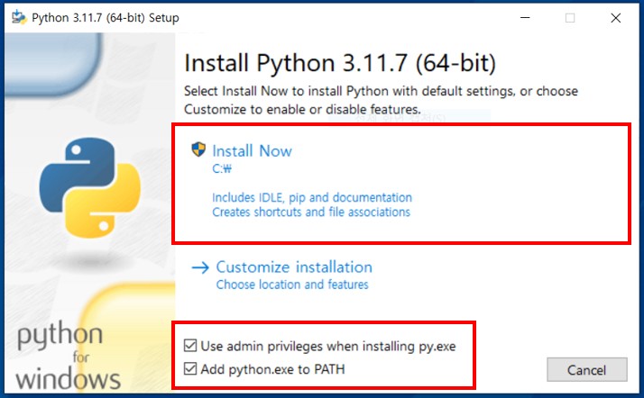Close the Python Setup window
This screenshot has width=644, height=398.
click(615, 17)
